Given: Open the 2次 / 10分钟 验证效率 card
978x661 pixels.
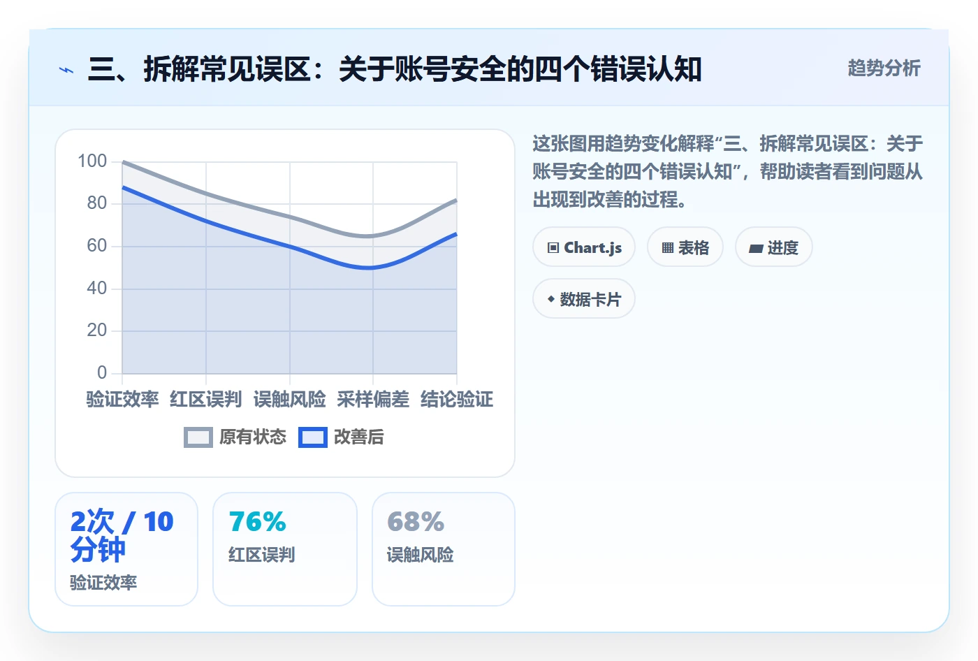Looking at the screenshot, I should [x=126, y=549].
